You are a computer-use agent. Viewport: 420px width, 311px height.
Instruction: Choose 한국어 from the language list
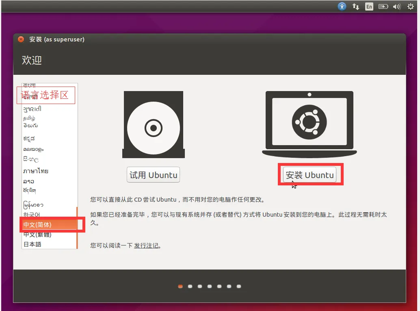[x=32, y=215]
